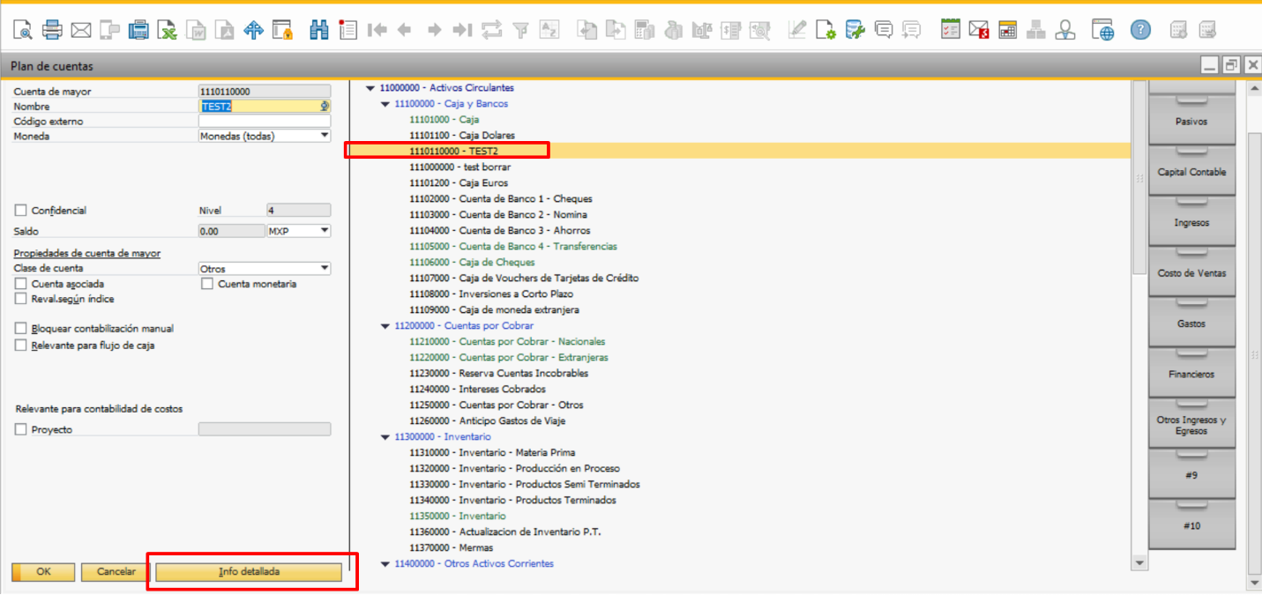This screenshot has height=595, width=1262.
Task: Click the Código externo input field
Action: click(x=265, y=121)
